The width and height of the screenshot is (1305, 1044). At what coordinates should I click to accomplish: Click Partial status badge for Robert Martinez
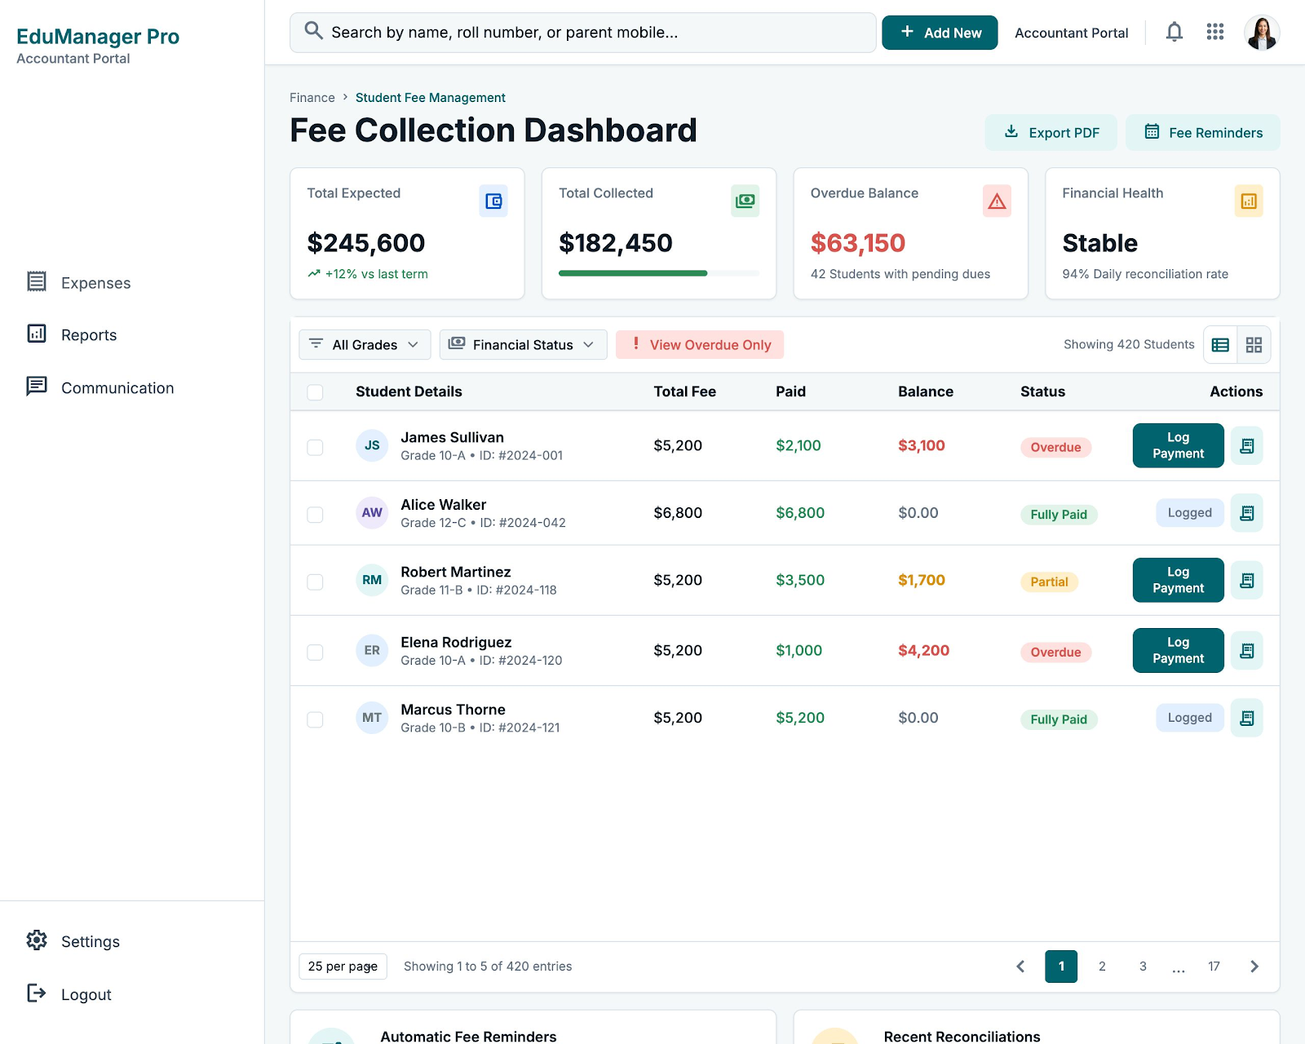(x=1049, y=582)
